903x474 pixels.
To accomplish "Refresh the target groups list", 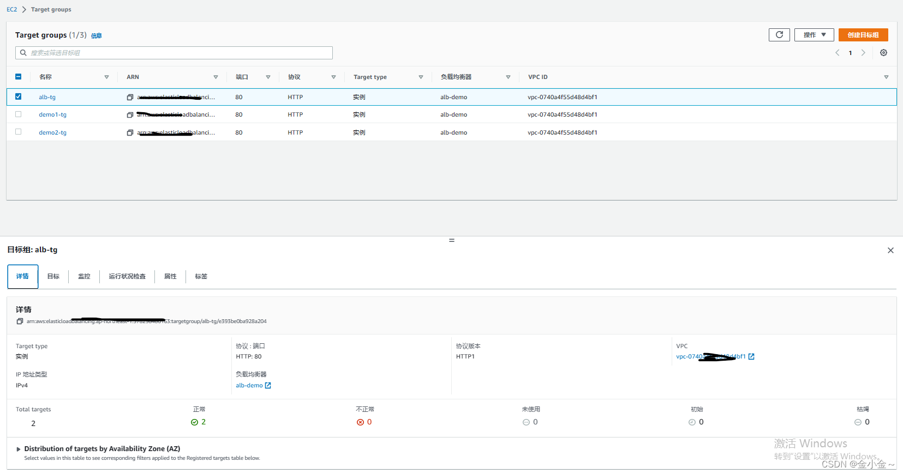I will tap(779, 35).
